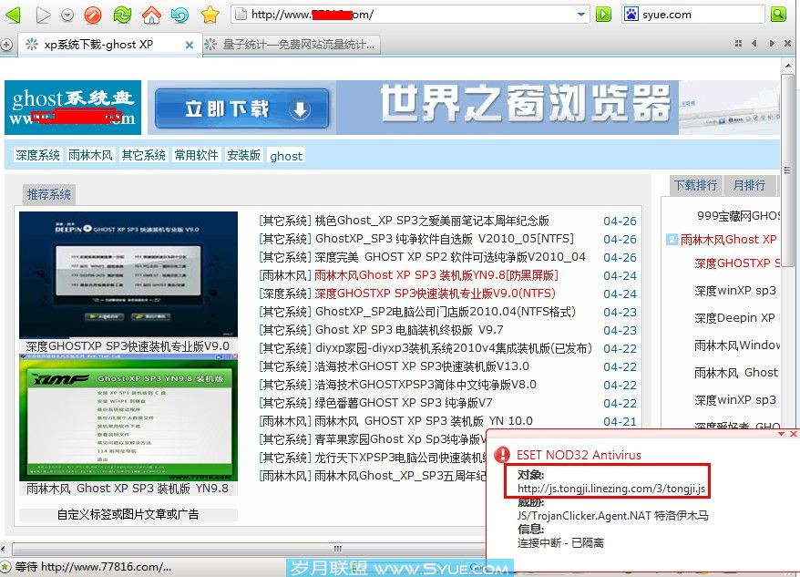Image resolution: width=800 pixels, height=577 pixels.
Task: Click the 立即下载 download button
Action: [241, 108]
